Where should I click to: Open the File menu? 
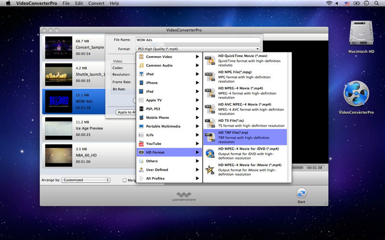point(66,3)
